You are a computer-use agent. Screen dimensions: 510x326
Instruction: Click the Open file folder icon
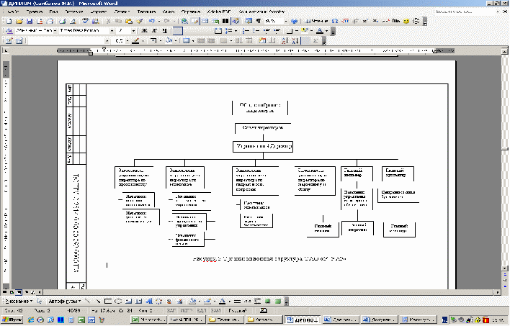[x=19, y=21]
